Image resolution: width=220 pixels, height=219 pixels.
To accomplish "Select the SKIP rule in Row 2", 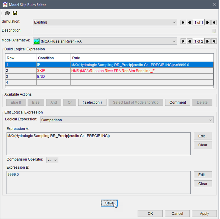I will (106, 71).
